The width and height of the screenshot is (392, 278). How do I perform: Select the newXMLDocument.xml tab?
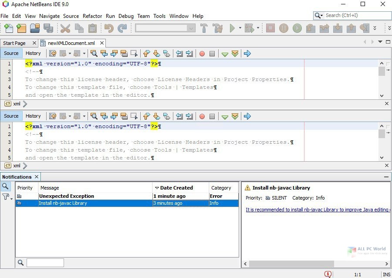(71, 43)
